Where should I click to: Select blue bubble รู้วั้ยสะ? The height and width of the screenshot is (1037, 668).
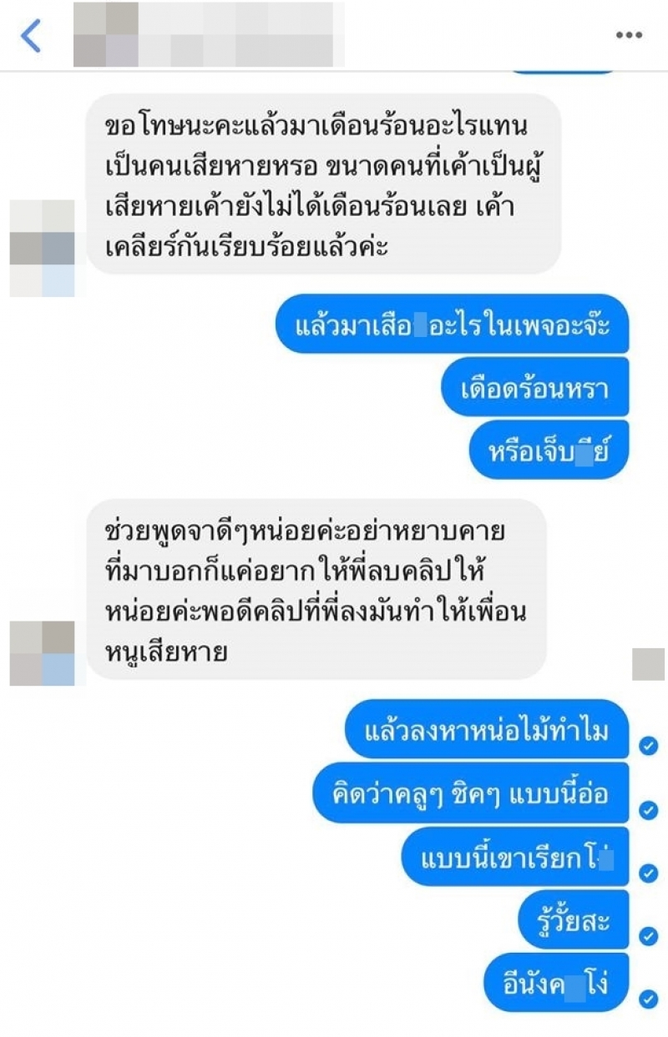[x=574, y=920]
